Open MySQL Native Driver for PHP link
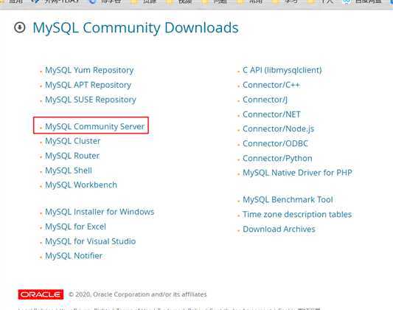Viewport: 393px width, 310px height. [297, 173]
